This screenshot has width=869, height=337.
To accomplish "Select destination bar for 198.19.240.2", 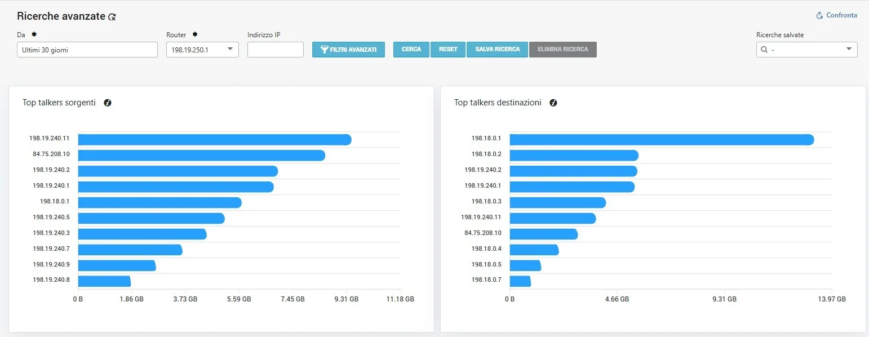I will [x=574, y=171].
